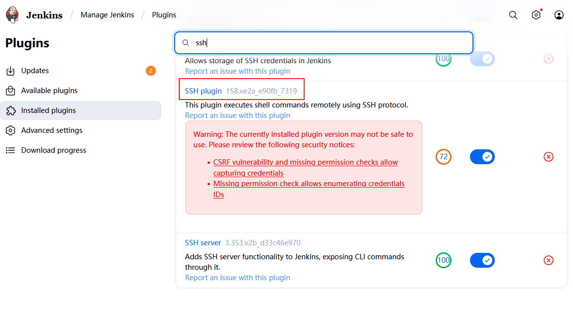Open Advanced settings
The image size is (573, 320).
[81, 130]
